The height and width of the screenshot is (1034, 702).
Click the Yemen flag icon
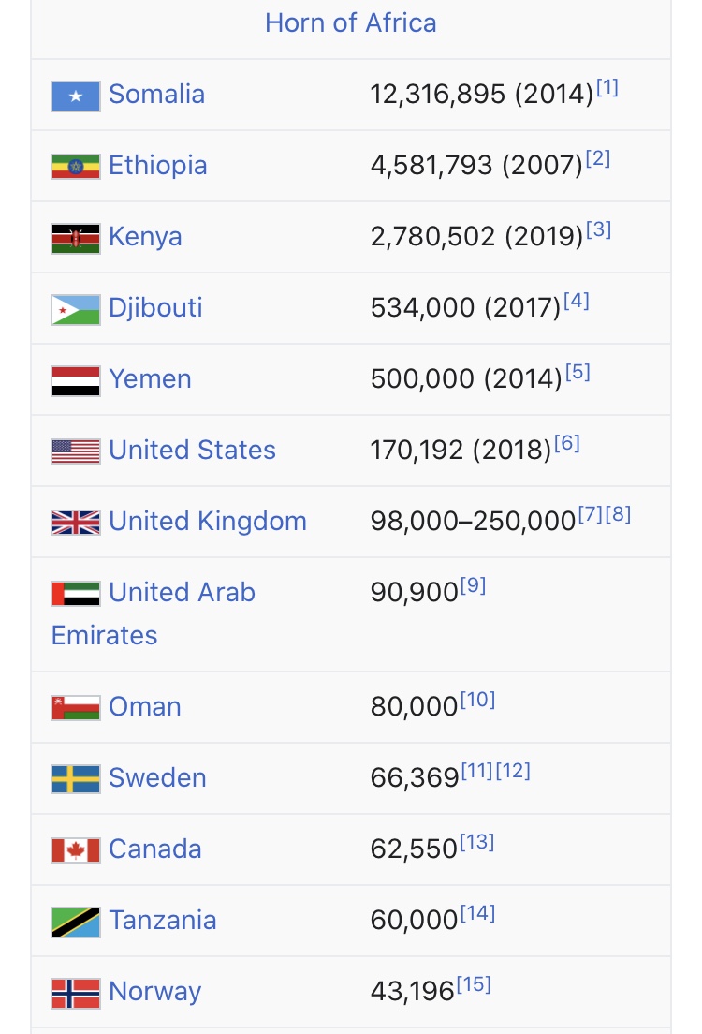coord(76,381)
